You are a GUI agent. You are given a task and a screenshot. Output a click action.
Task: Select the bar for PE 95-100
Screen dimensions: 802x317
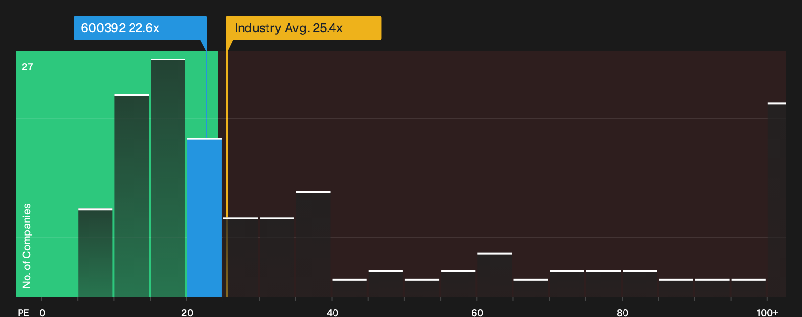pyautogui.click(x=749, y=288)
